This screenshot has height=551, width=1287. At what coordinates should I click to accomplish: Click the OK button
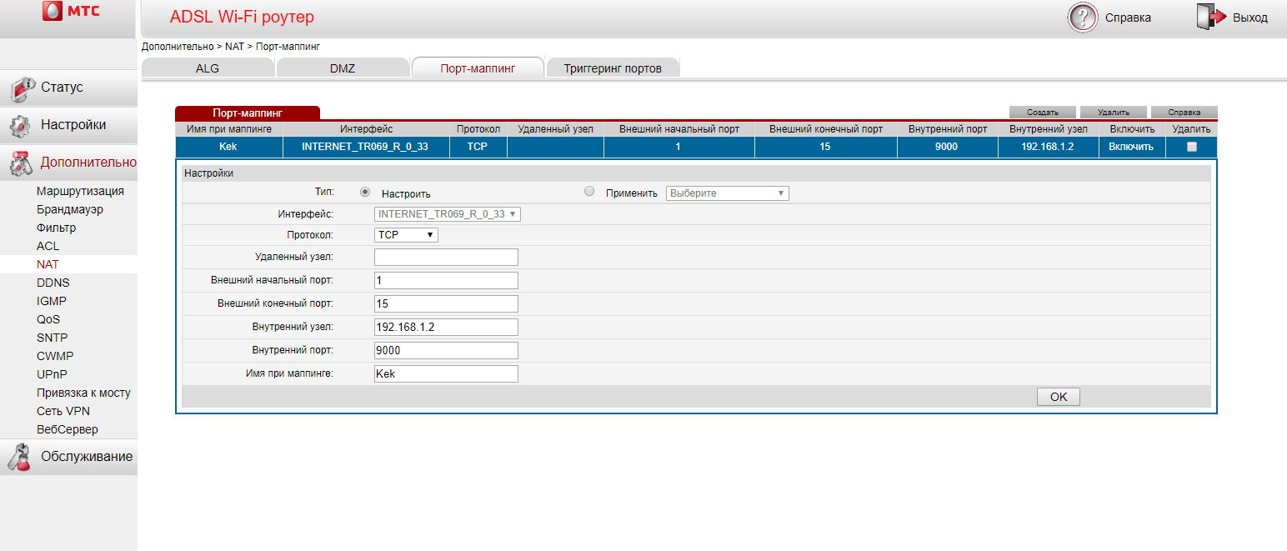[x=1059, y=397]
